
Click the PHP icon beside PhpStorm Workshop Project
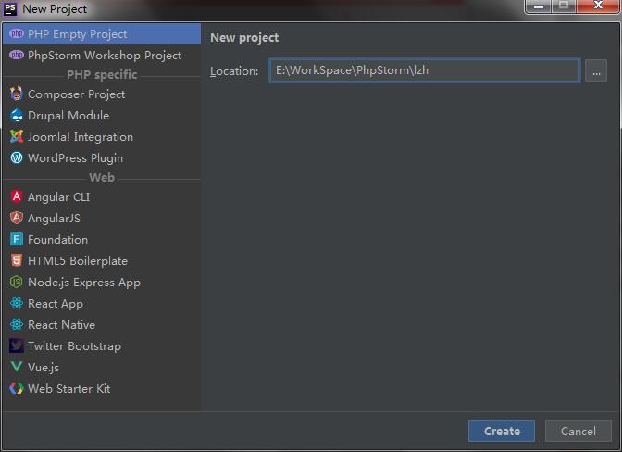(x=17, y=55)
